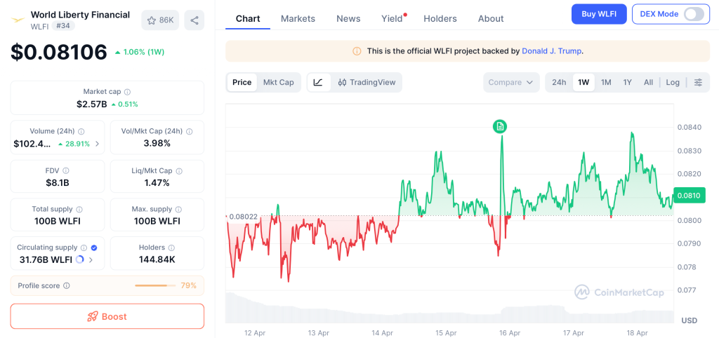Image resolution: width=719 pixels, height=338 pixels.
Task: Open the Donald J. Trump link
Action: tap(552, 51)
